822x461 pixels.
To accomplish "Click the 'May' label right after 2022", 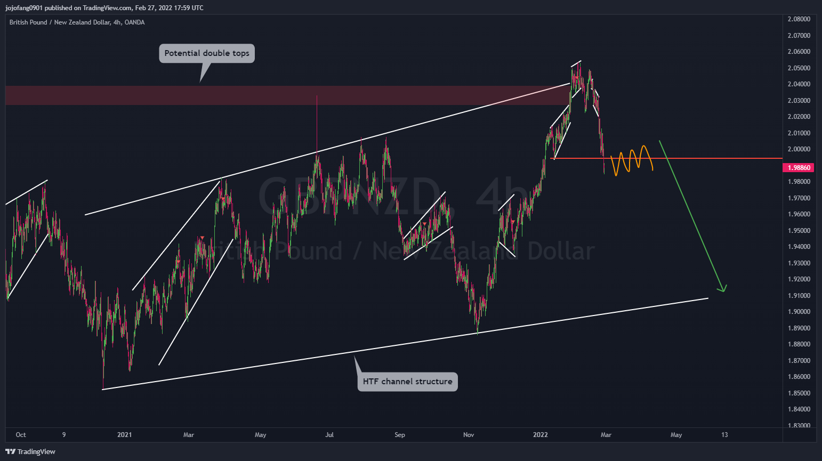I will [x=676, y=435].
